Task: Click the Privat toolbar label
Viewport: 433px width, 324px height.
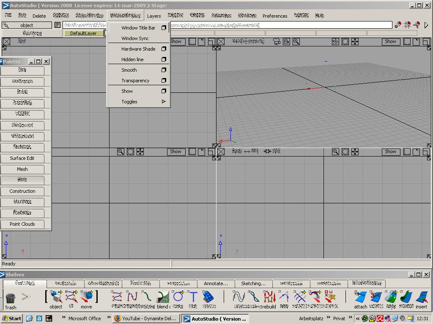Action: (339, 319)
